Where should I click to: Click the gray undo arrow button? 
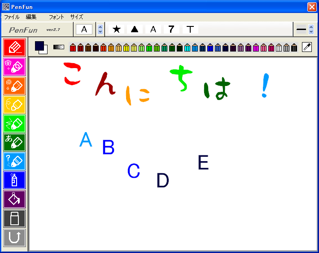pos(14,238)
